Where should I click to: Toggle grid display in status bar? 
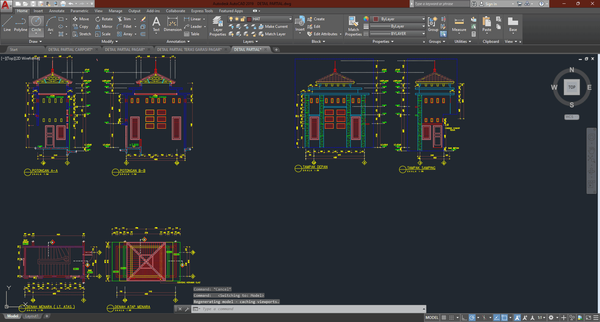444,318
